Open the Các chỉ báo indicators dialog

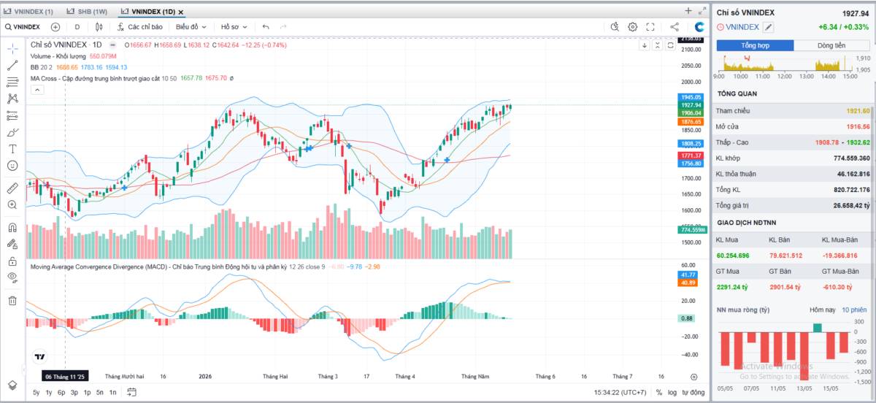point(140,27)
